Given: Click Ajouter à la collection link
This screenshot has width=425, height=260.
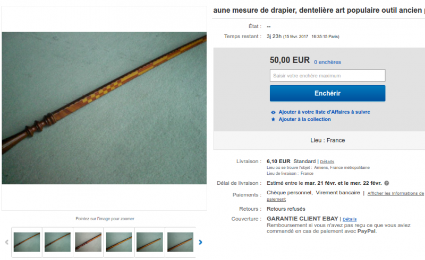Looking at the screenshot, I should 304,119.
